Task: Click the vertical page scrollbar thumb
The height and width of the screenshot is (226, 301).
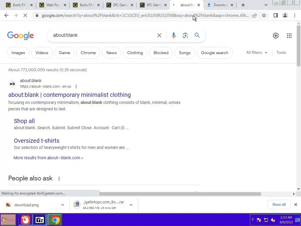Action: coord(299,46)
